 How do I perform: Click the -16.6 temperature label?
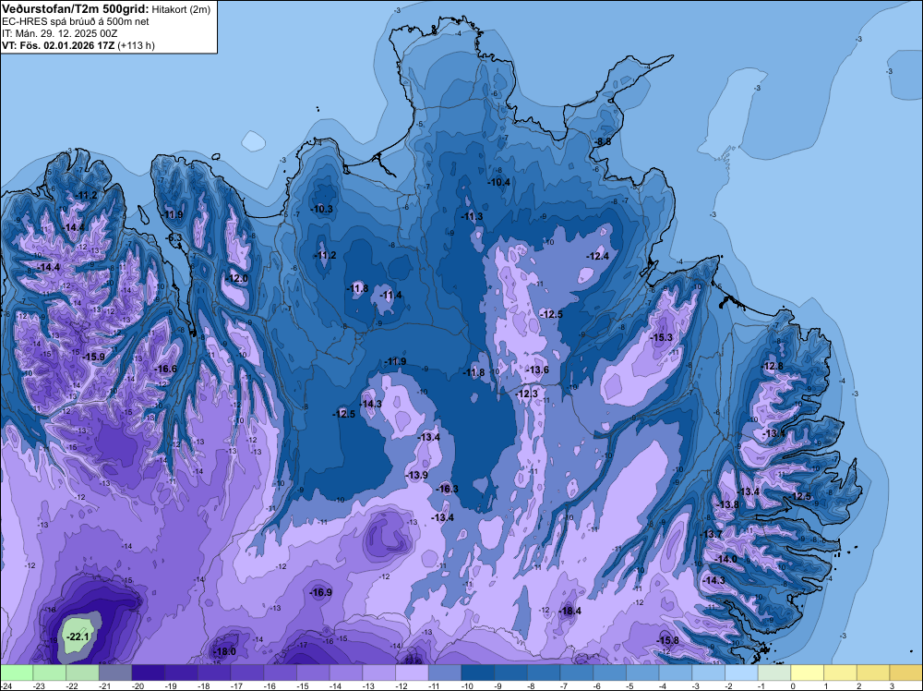pyautogui.click(x=165, y=369)
